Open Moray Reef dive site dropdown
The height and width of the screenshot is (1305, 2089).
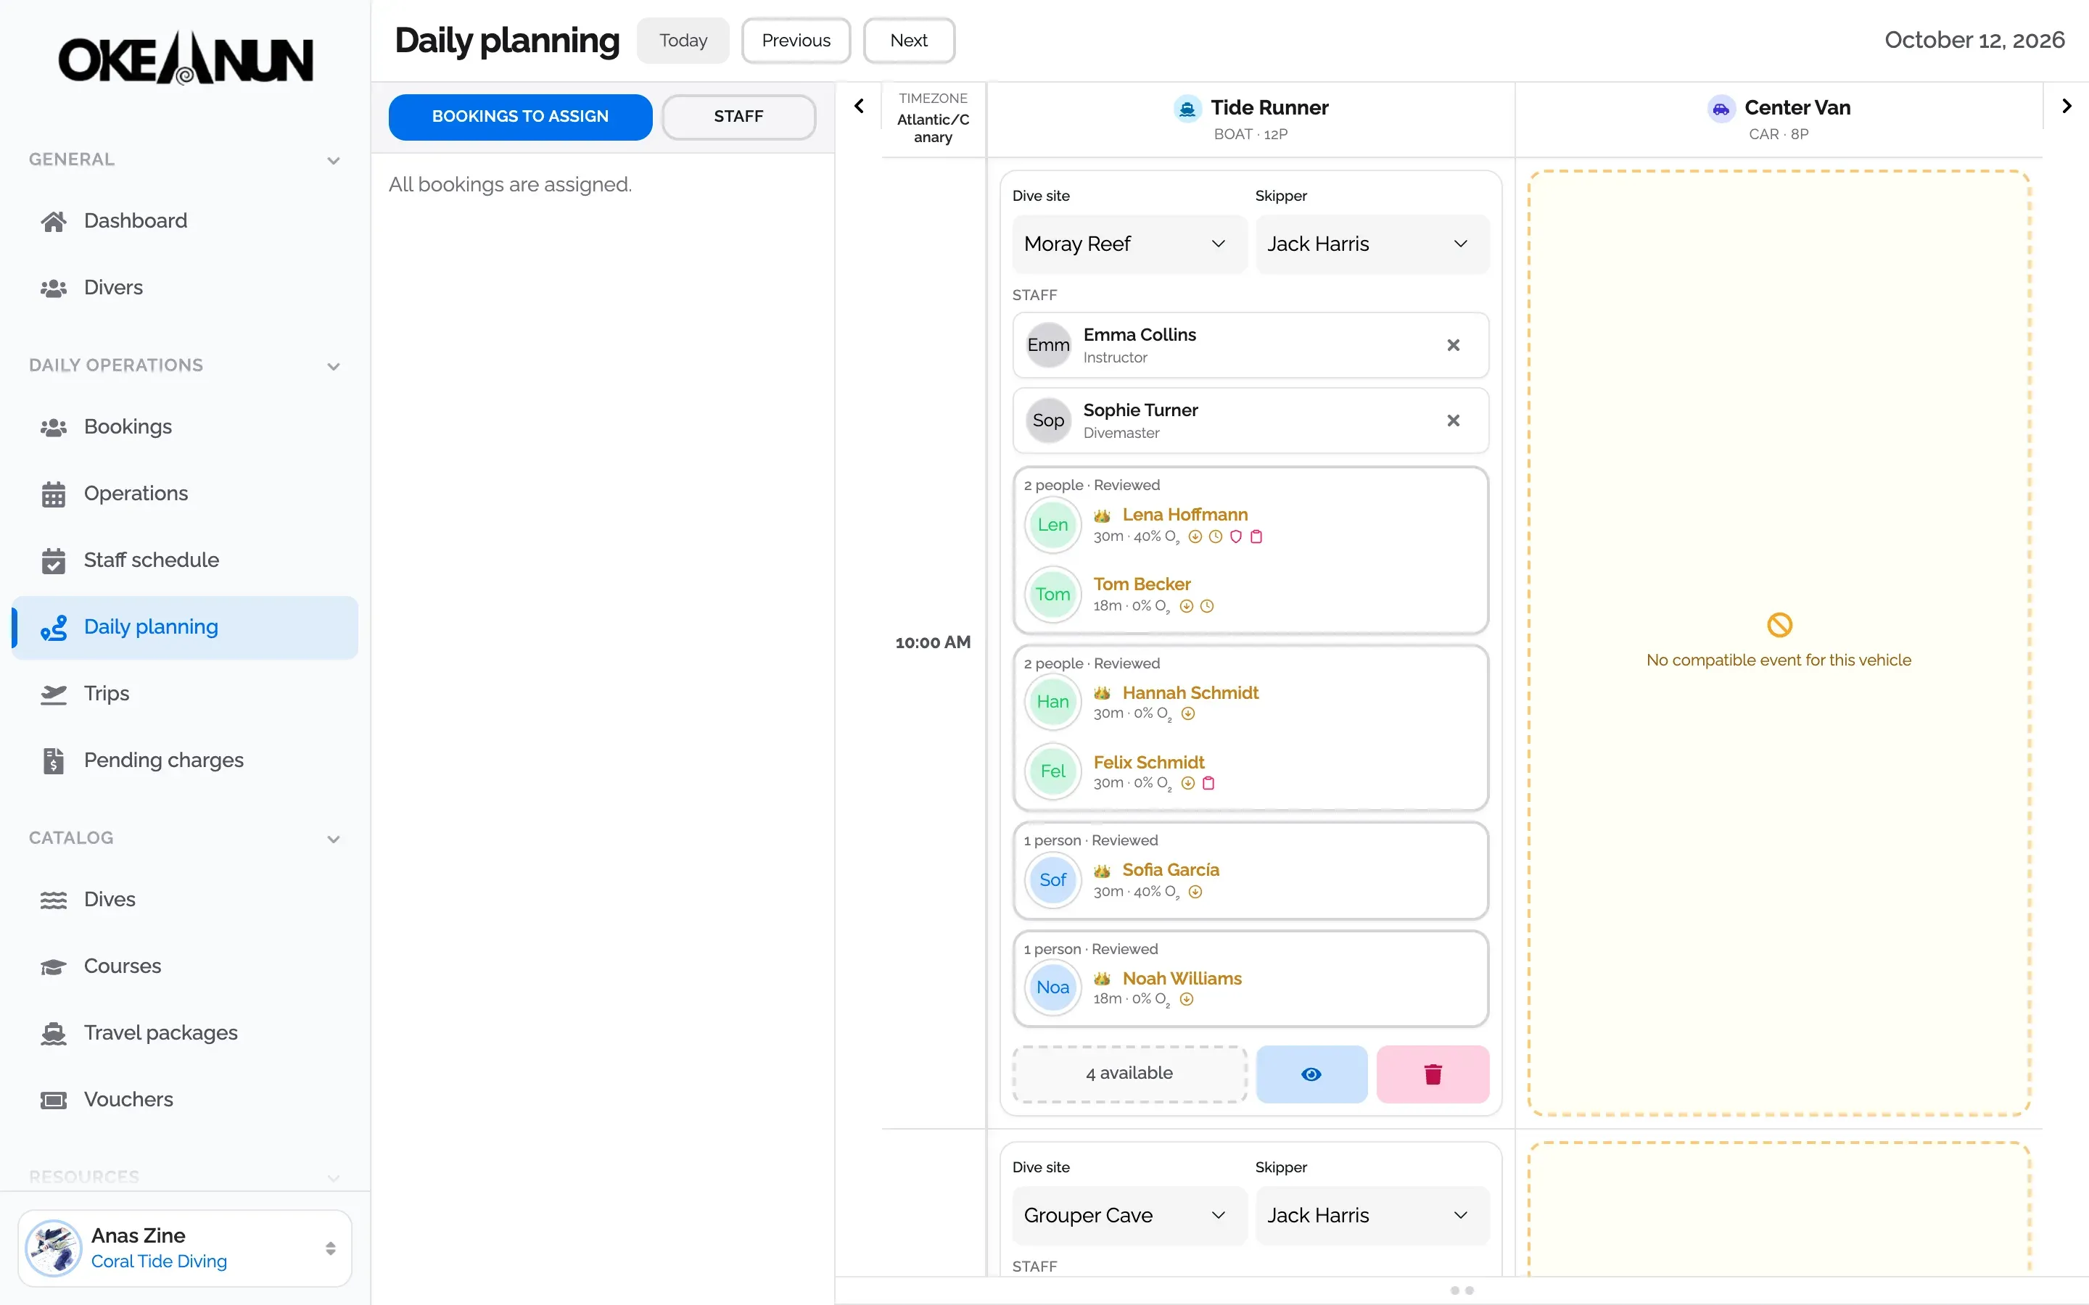click(1129, 244)
